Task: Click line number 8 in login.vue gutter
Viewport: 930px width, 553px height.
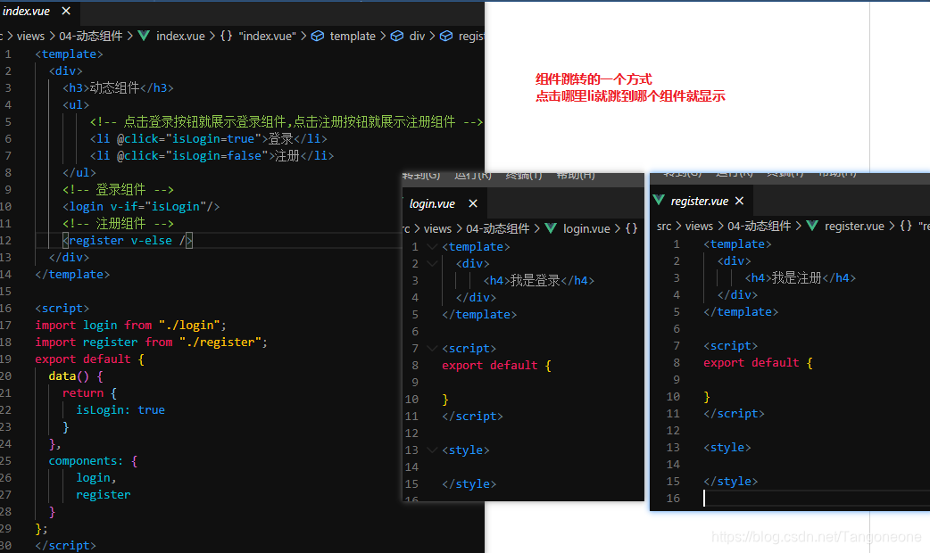Action: (x=415, y=365)
